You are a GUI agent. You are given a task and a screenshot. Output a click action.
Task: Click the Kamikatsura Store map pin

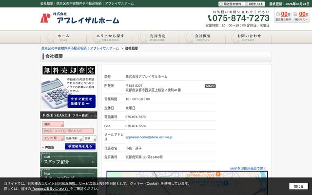pyautogui.click(x=218, y=174)
